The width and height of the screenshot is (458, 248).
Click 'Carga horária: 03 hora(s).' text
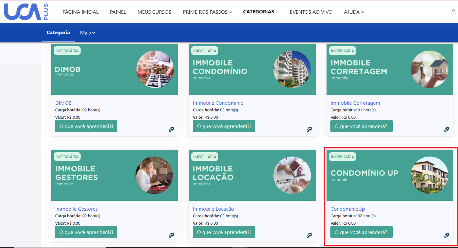tap(216, 110)
